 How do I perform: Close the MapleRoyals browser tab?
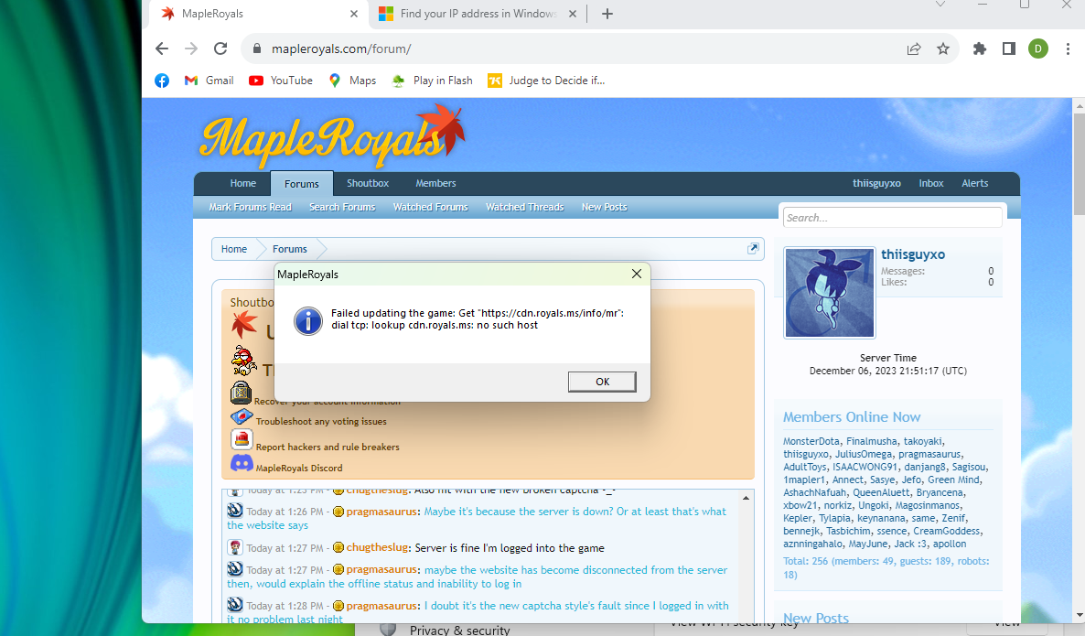pos(354,14)
